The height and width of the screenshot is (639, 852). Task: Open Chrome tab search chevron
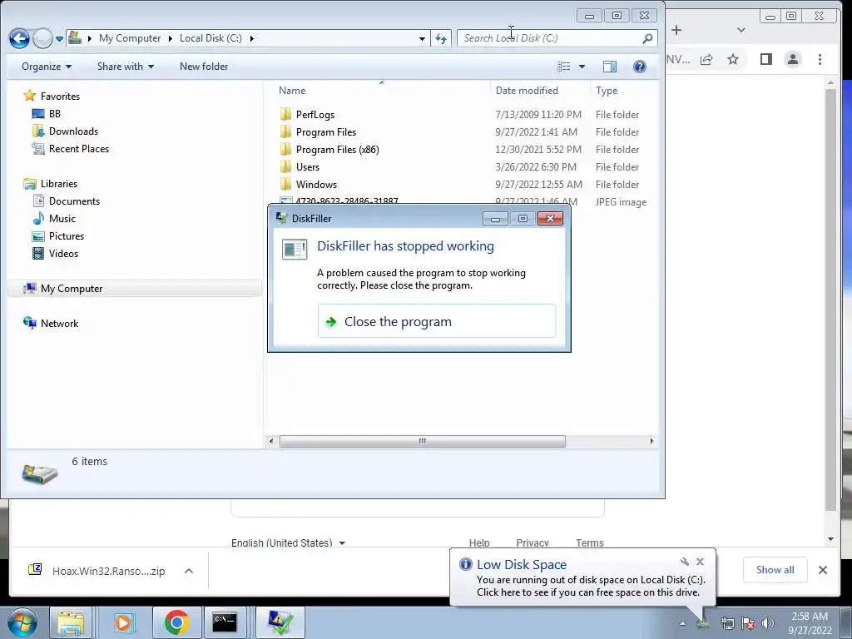pyautogui.click(x=741, y=30)
